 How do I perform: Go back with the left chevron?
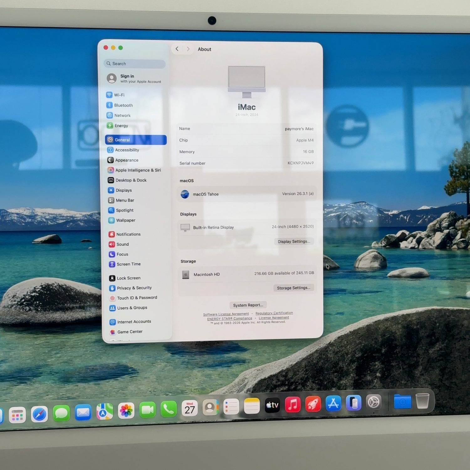(177, 49)
